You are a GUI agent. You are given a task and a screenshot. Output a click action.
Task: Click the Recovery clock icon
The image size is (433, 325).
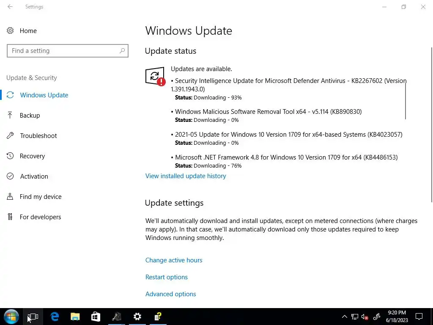(x=10, y=156)
